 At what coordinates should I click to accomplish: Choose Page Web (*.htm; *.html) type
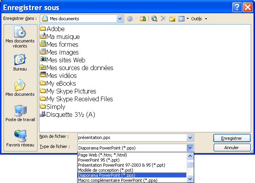[x=132, y=155]
